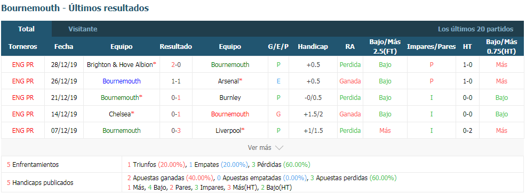This screenshot has width=526, height=194.
Task: Open the Liverpool team link
Action: pyautogui.click(x=228, y=130)
